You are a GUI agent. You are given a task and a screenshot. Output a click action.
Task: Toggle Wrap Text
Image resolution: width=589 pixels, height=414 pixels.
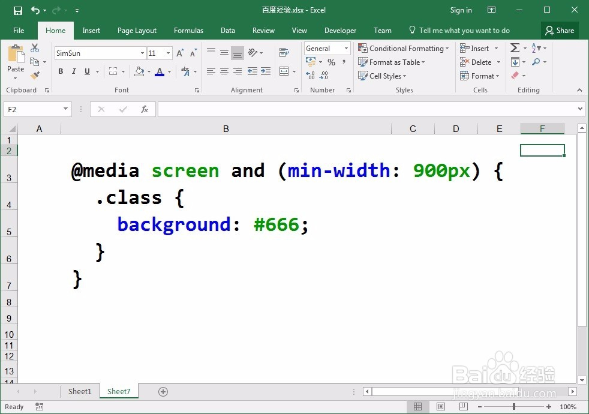point(284,53)
